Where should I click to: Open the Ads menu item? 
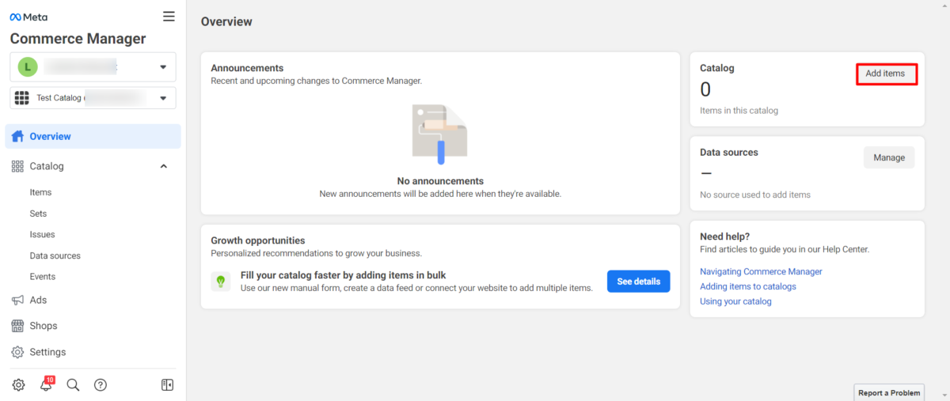pos(38,300)
